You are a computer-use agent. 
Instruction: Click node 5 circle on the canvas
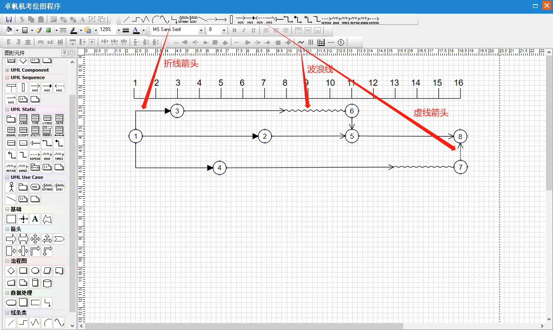tap(352, 136)
